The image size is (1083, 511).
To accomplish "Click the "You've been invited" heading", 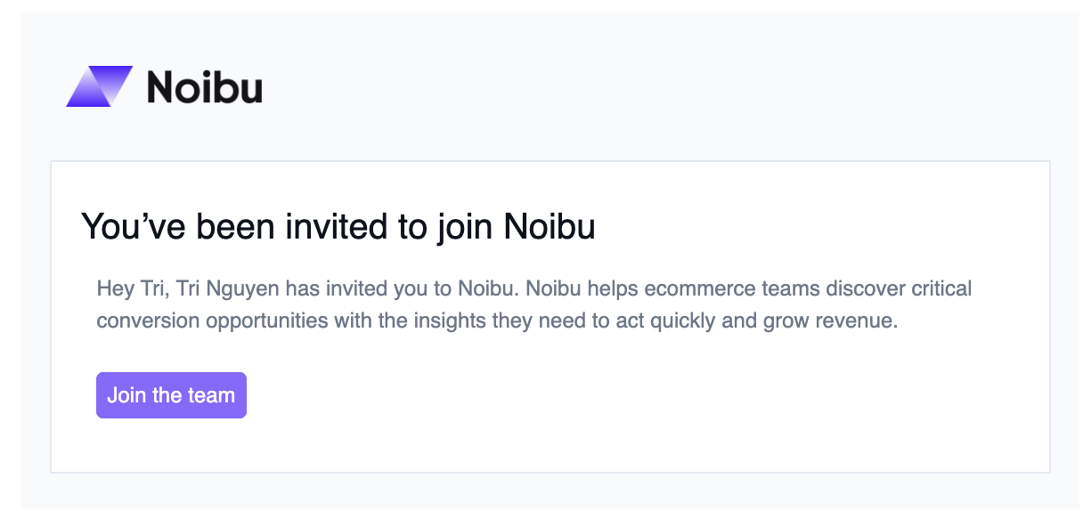I will (338, 227).
